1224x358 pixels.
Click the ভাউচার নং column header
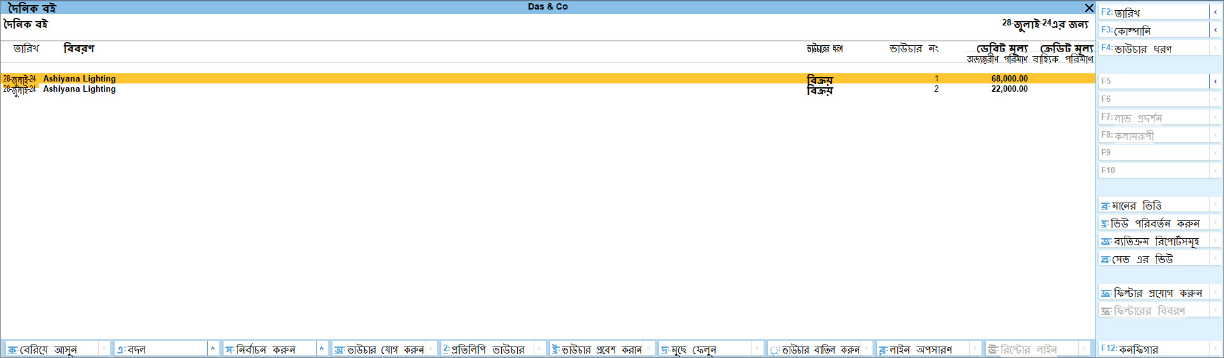pos(914,48)
